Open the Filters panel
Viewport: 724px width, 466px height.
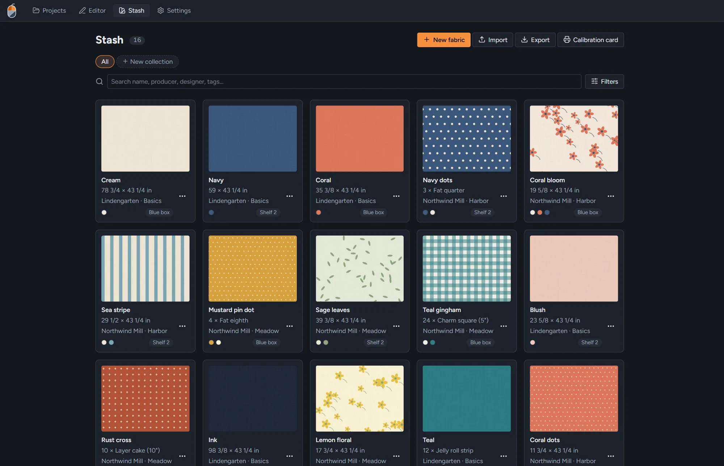(x=604, y=82)
